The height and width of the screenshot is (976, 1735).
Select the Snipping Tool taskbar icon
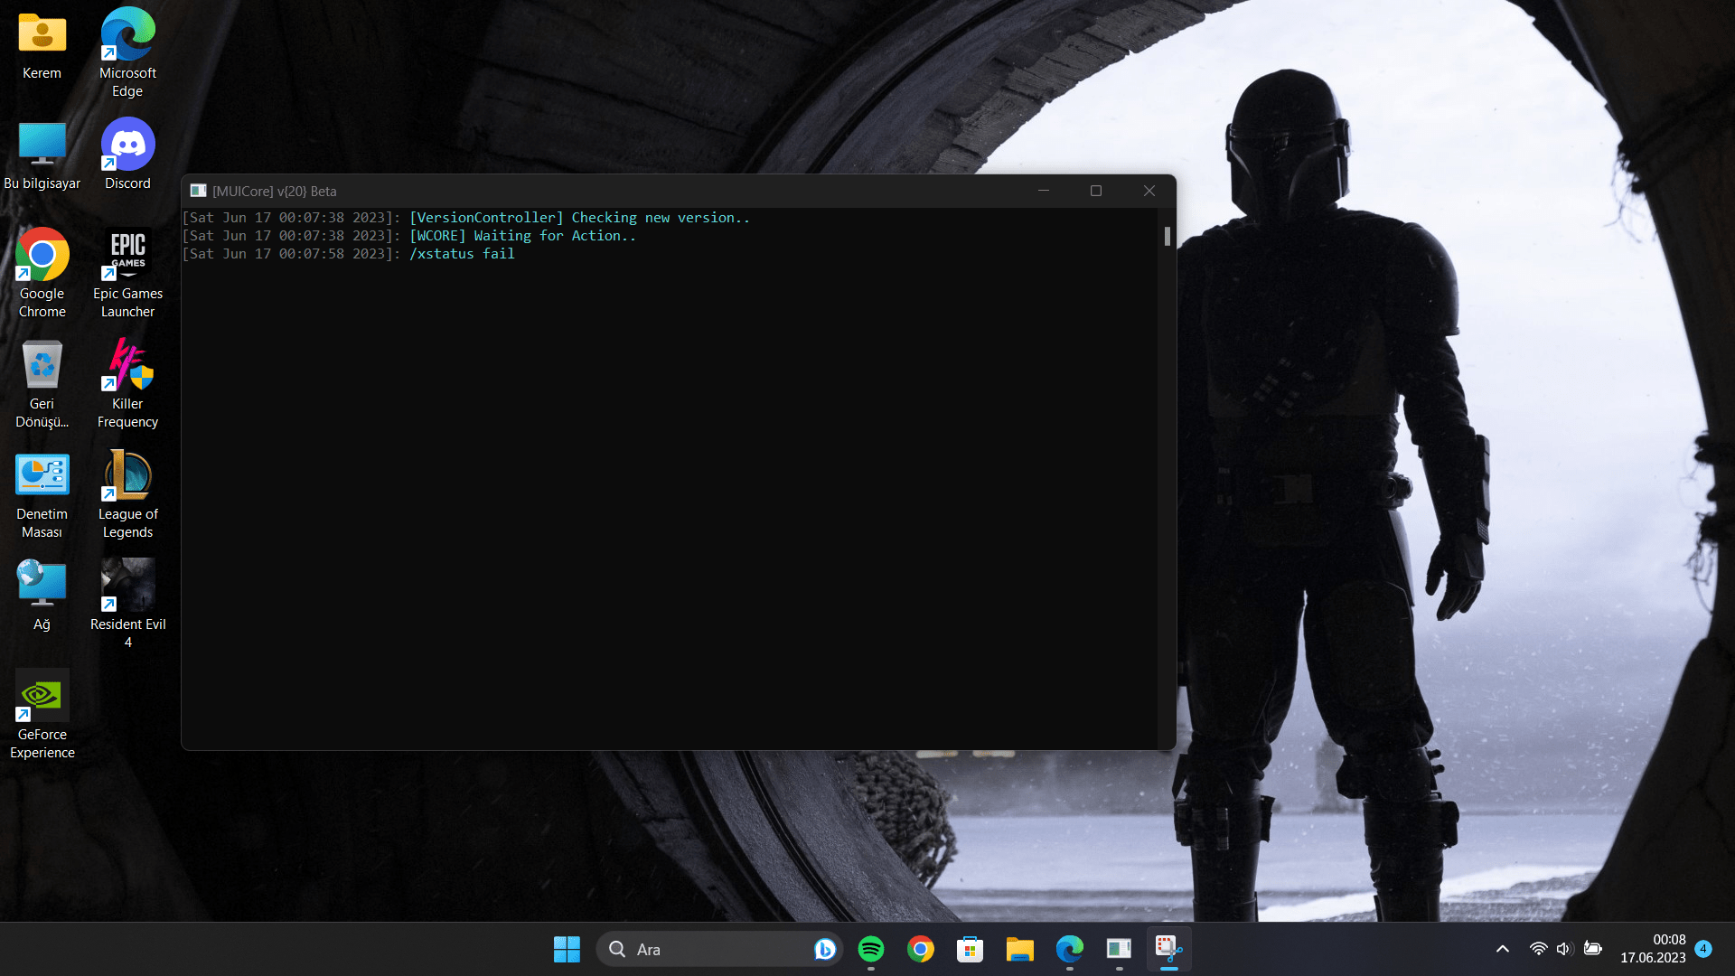[x=1169, y=949]
